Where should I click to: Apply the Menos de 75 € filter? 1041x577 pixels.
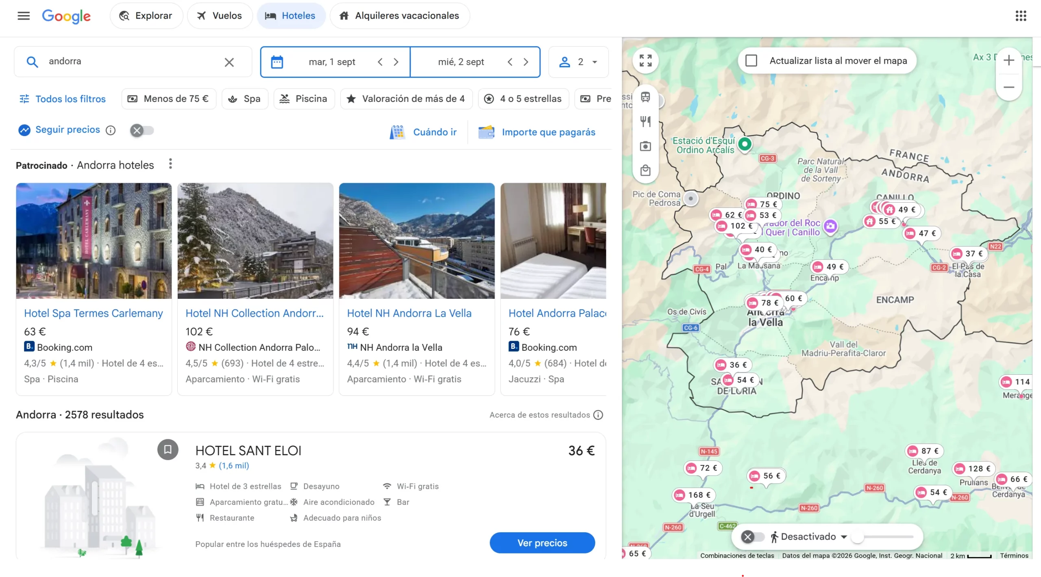coord(168,99)
